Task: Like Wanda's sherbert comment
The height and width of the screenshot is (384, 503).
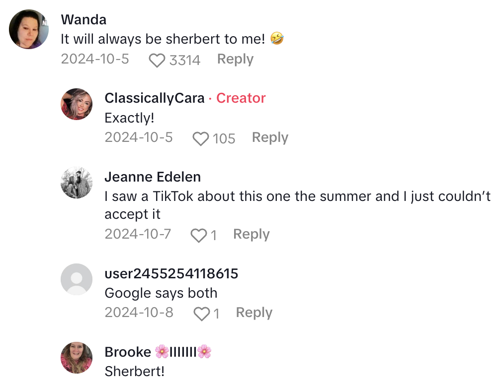Action: click(157, 60)
